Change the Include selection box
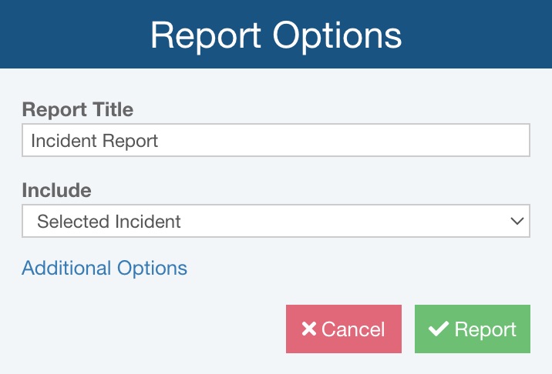Image resolution: width=552 pixels, height=374 pixels. [x=275, y=222]
